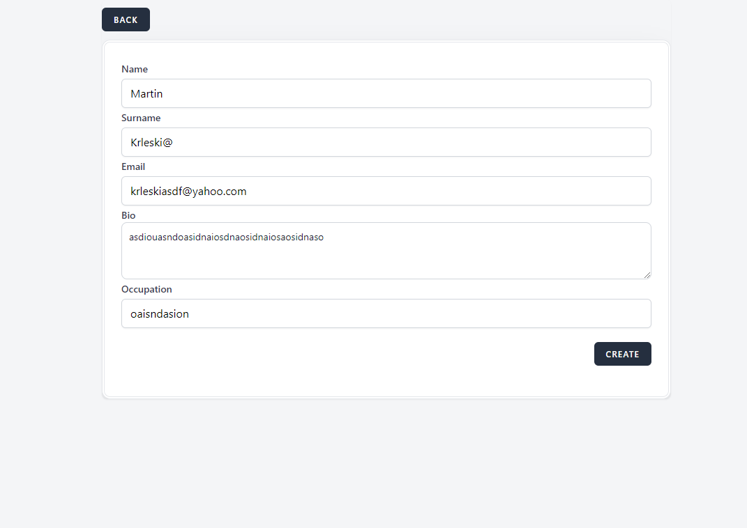747x528 pixels.
Task: Click the Surname field label
Action: click(x=141, y=118)
